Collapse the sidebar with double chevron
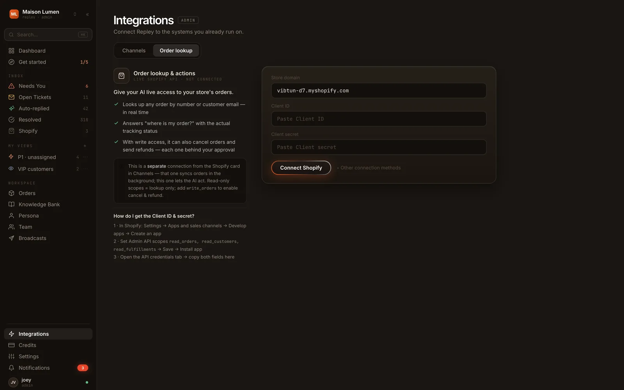Screen dimensions: 624x390 (x=87, y=14)
